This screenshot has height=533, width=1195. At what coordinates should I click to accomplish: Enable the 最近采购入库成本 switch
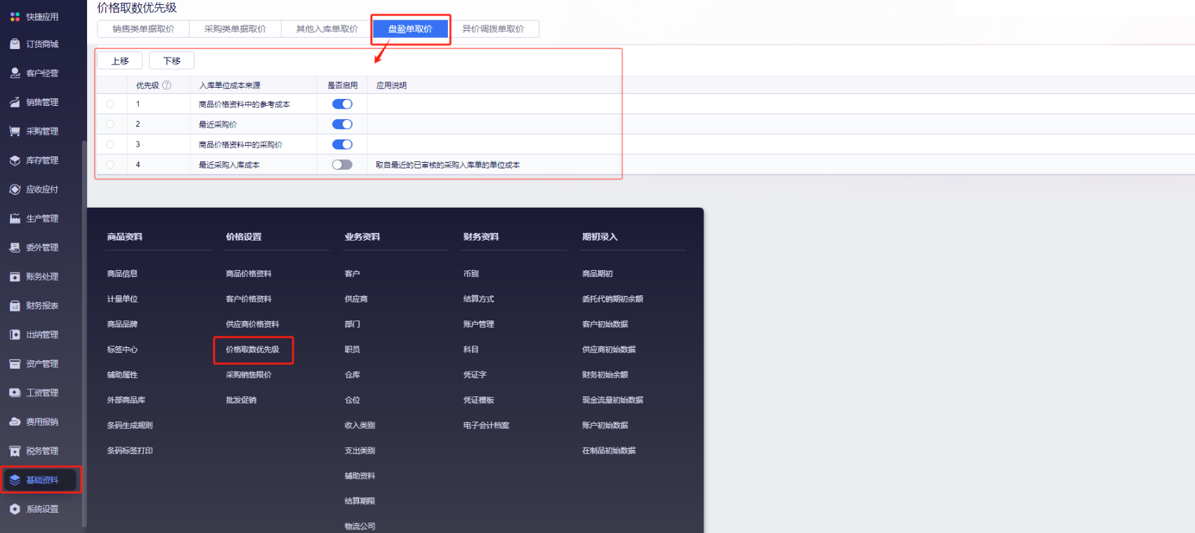tap(342, 165)
